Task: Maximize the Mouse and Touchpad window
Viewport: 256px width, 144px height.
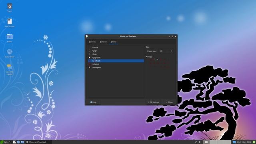Action: tap(172, 36)
